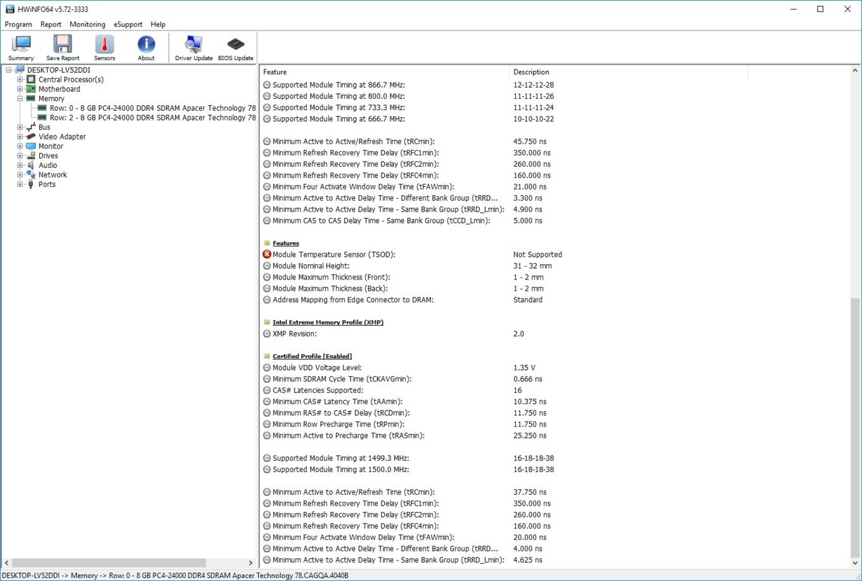The width and height of the screenshot is (862, 581).
Task: Click the Network tree icon
Action: (31, 174)
